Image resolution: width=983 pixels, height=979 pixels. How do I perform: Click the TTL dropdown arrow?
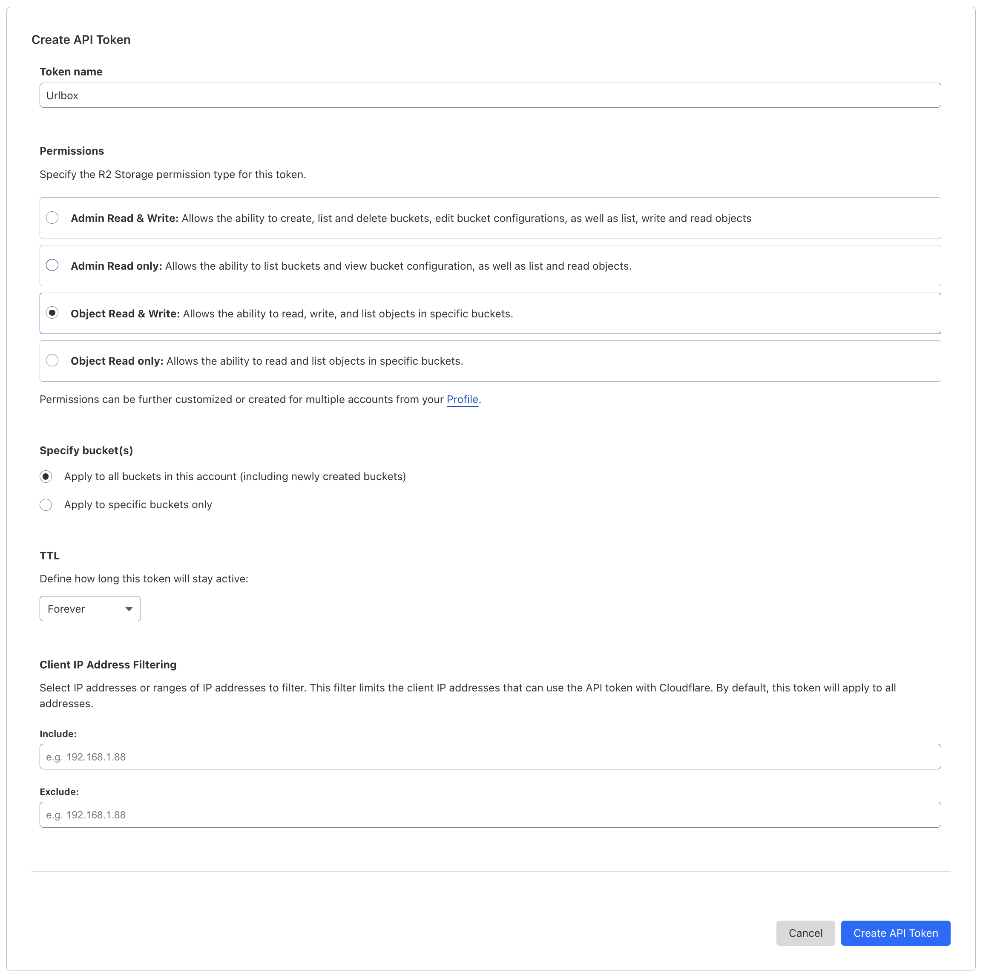coord(129,609)
